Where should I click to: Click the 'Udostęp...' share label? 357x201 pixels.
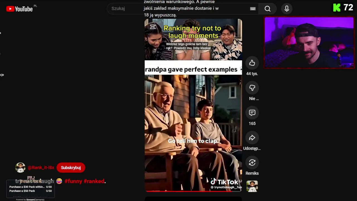click(x=252, y=148)
